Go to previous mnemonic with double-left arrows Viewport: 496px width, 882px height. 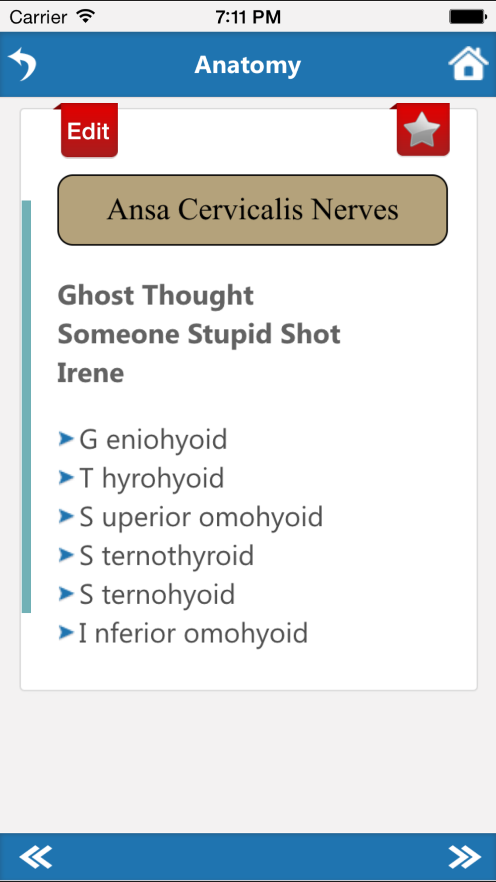pyautogui.click(x=36, y=857)
